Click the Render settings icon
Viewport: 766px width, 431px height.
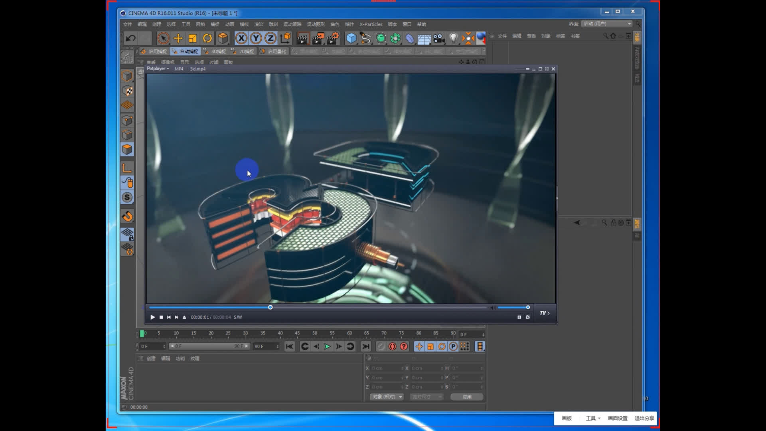(x=334, y=38)
